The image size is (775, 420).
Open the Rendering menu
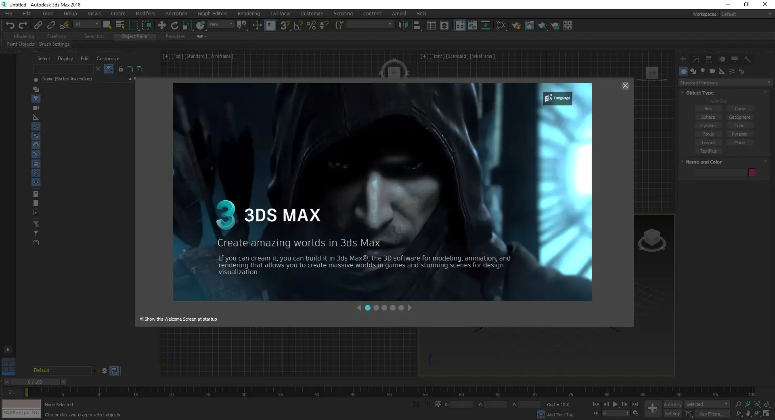(248, 13)
